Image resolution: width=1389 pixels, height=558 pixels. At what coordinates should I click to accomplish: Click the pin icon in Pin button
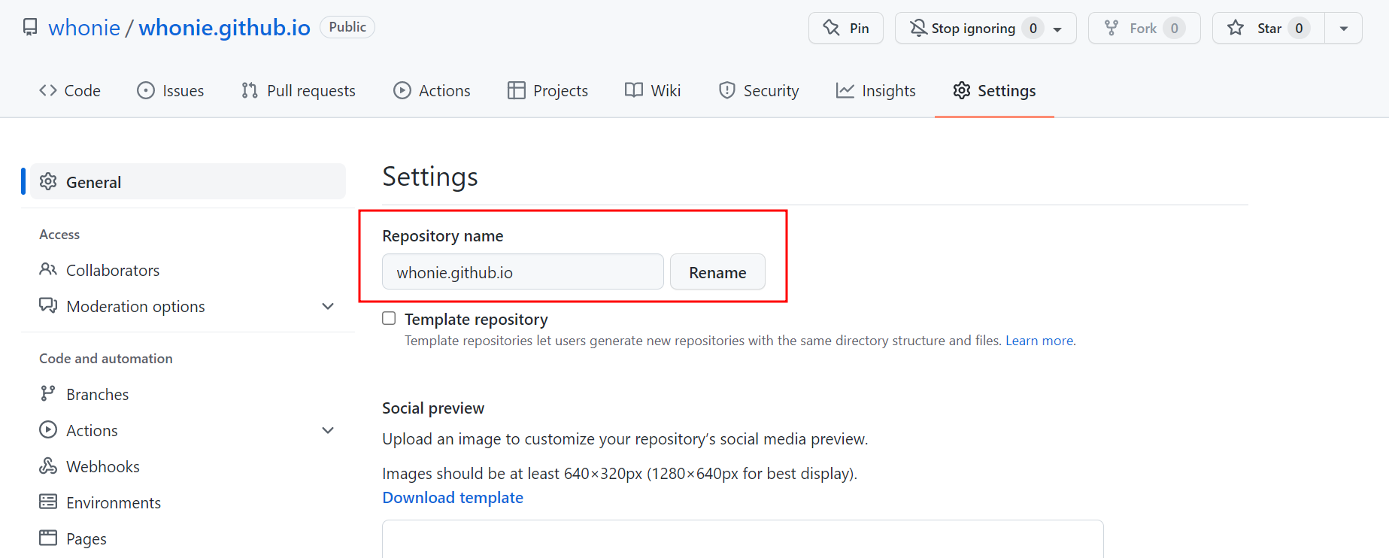[x=832, y=28]
